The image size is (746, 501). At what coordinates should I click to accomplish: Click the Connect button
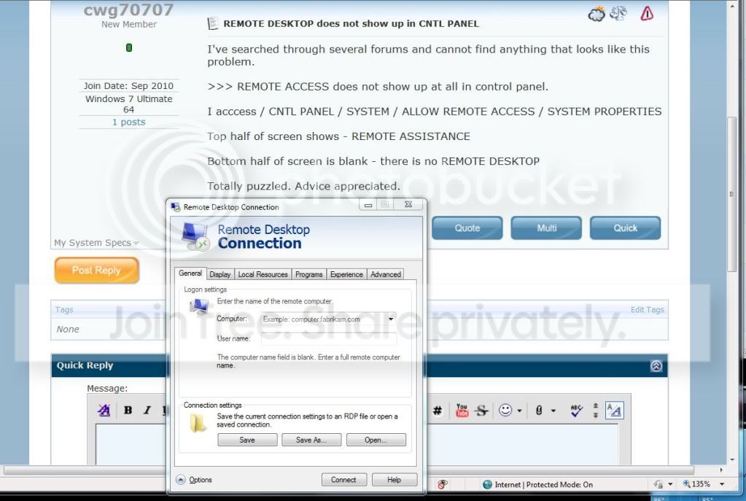(343, 480)
